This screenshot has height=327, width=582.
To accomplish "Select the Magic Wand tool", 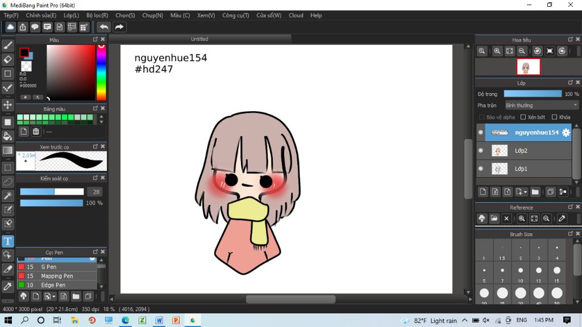I will pos(8,196).
